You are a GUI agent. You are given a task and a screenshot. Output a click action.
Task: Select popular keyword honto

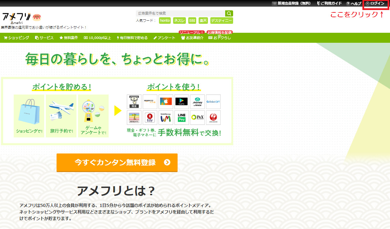[x=165, y=21]
